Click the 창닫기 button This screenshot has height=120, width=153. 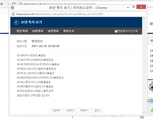[x=97, y=111]
